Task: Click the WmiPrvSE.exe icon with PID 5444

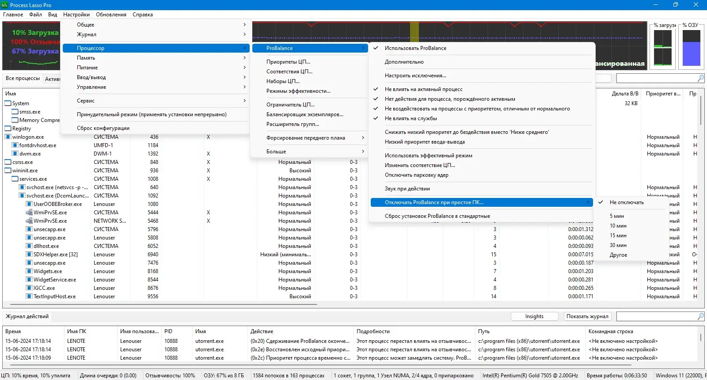Action: pos(29,213)
